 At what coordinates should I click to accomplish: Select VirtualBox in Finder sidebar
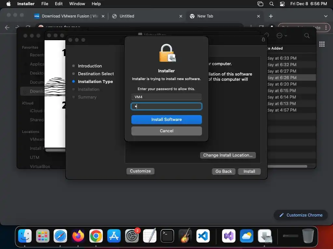(x=40, y=166)
